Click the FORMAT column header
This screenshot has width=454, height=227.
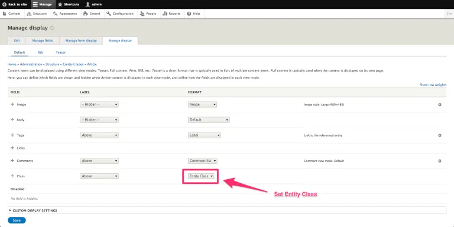194,92
